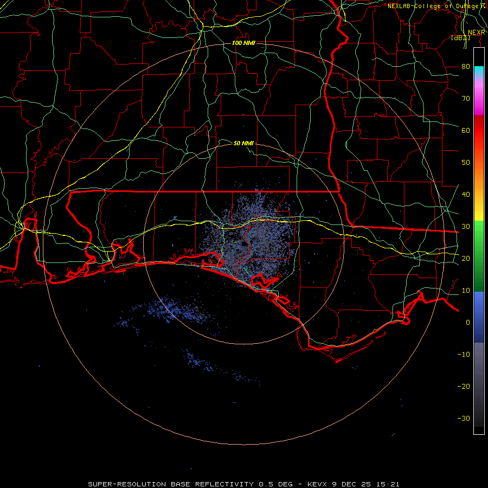Click the 10 dBZ scale value
This screenshot has width=488, height=488.
coord(466,291)
